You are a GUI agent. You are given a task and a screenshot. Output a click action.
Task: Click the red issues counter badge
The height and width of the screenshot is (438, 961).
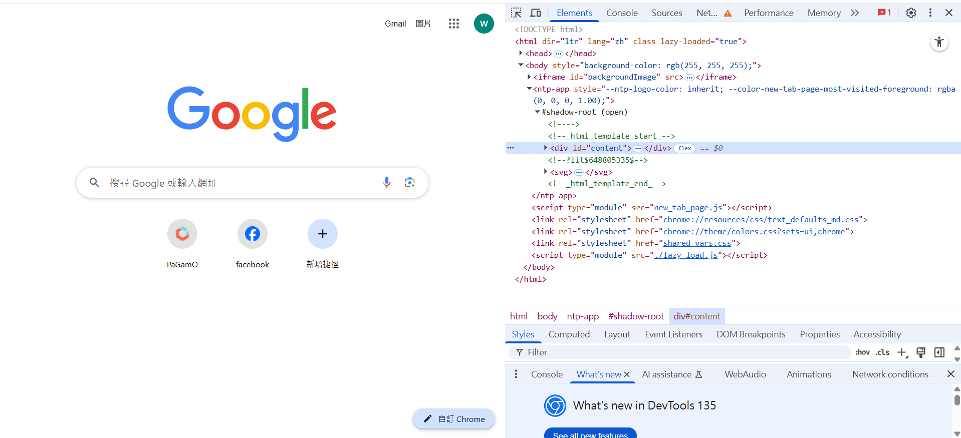click(884, 13)
